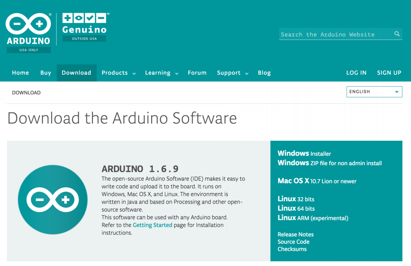This screenshot has width=411, height=266.
Task: Click the SIGN UP link
Action: coord(389,73)
